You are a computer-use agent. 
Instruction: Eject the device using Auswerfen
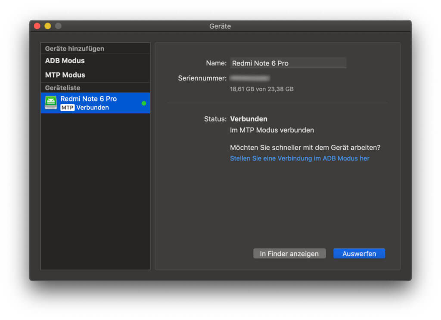(359, 253)
